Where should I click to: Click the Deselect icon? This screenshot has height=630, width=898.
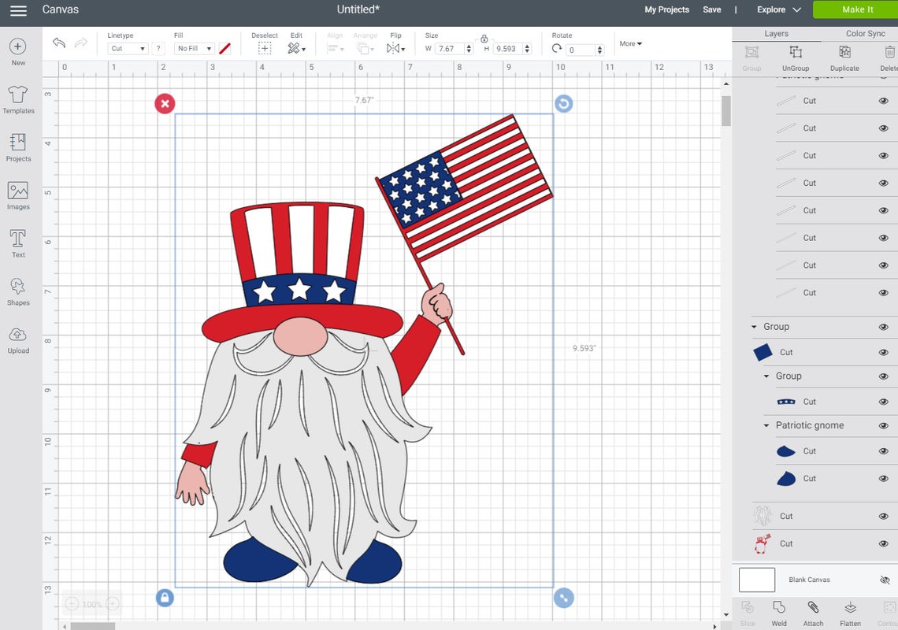pyautogui.click(x=265, y=49)
